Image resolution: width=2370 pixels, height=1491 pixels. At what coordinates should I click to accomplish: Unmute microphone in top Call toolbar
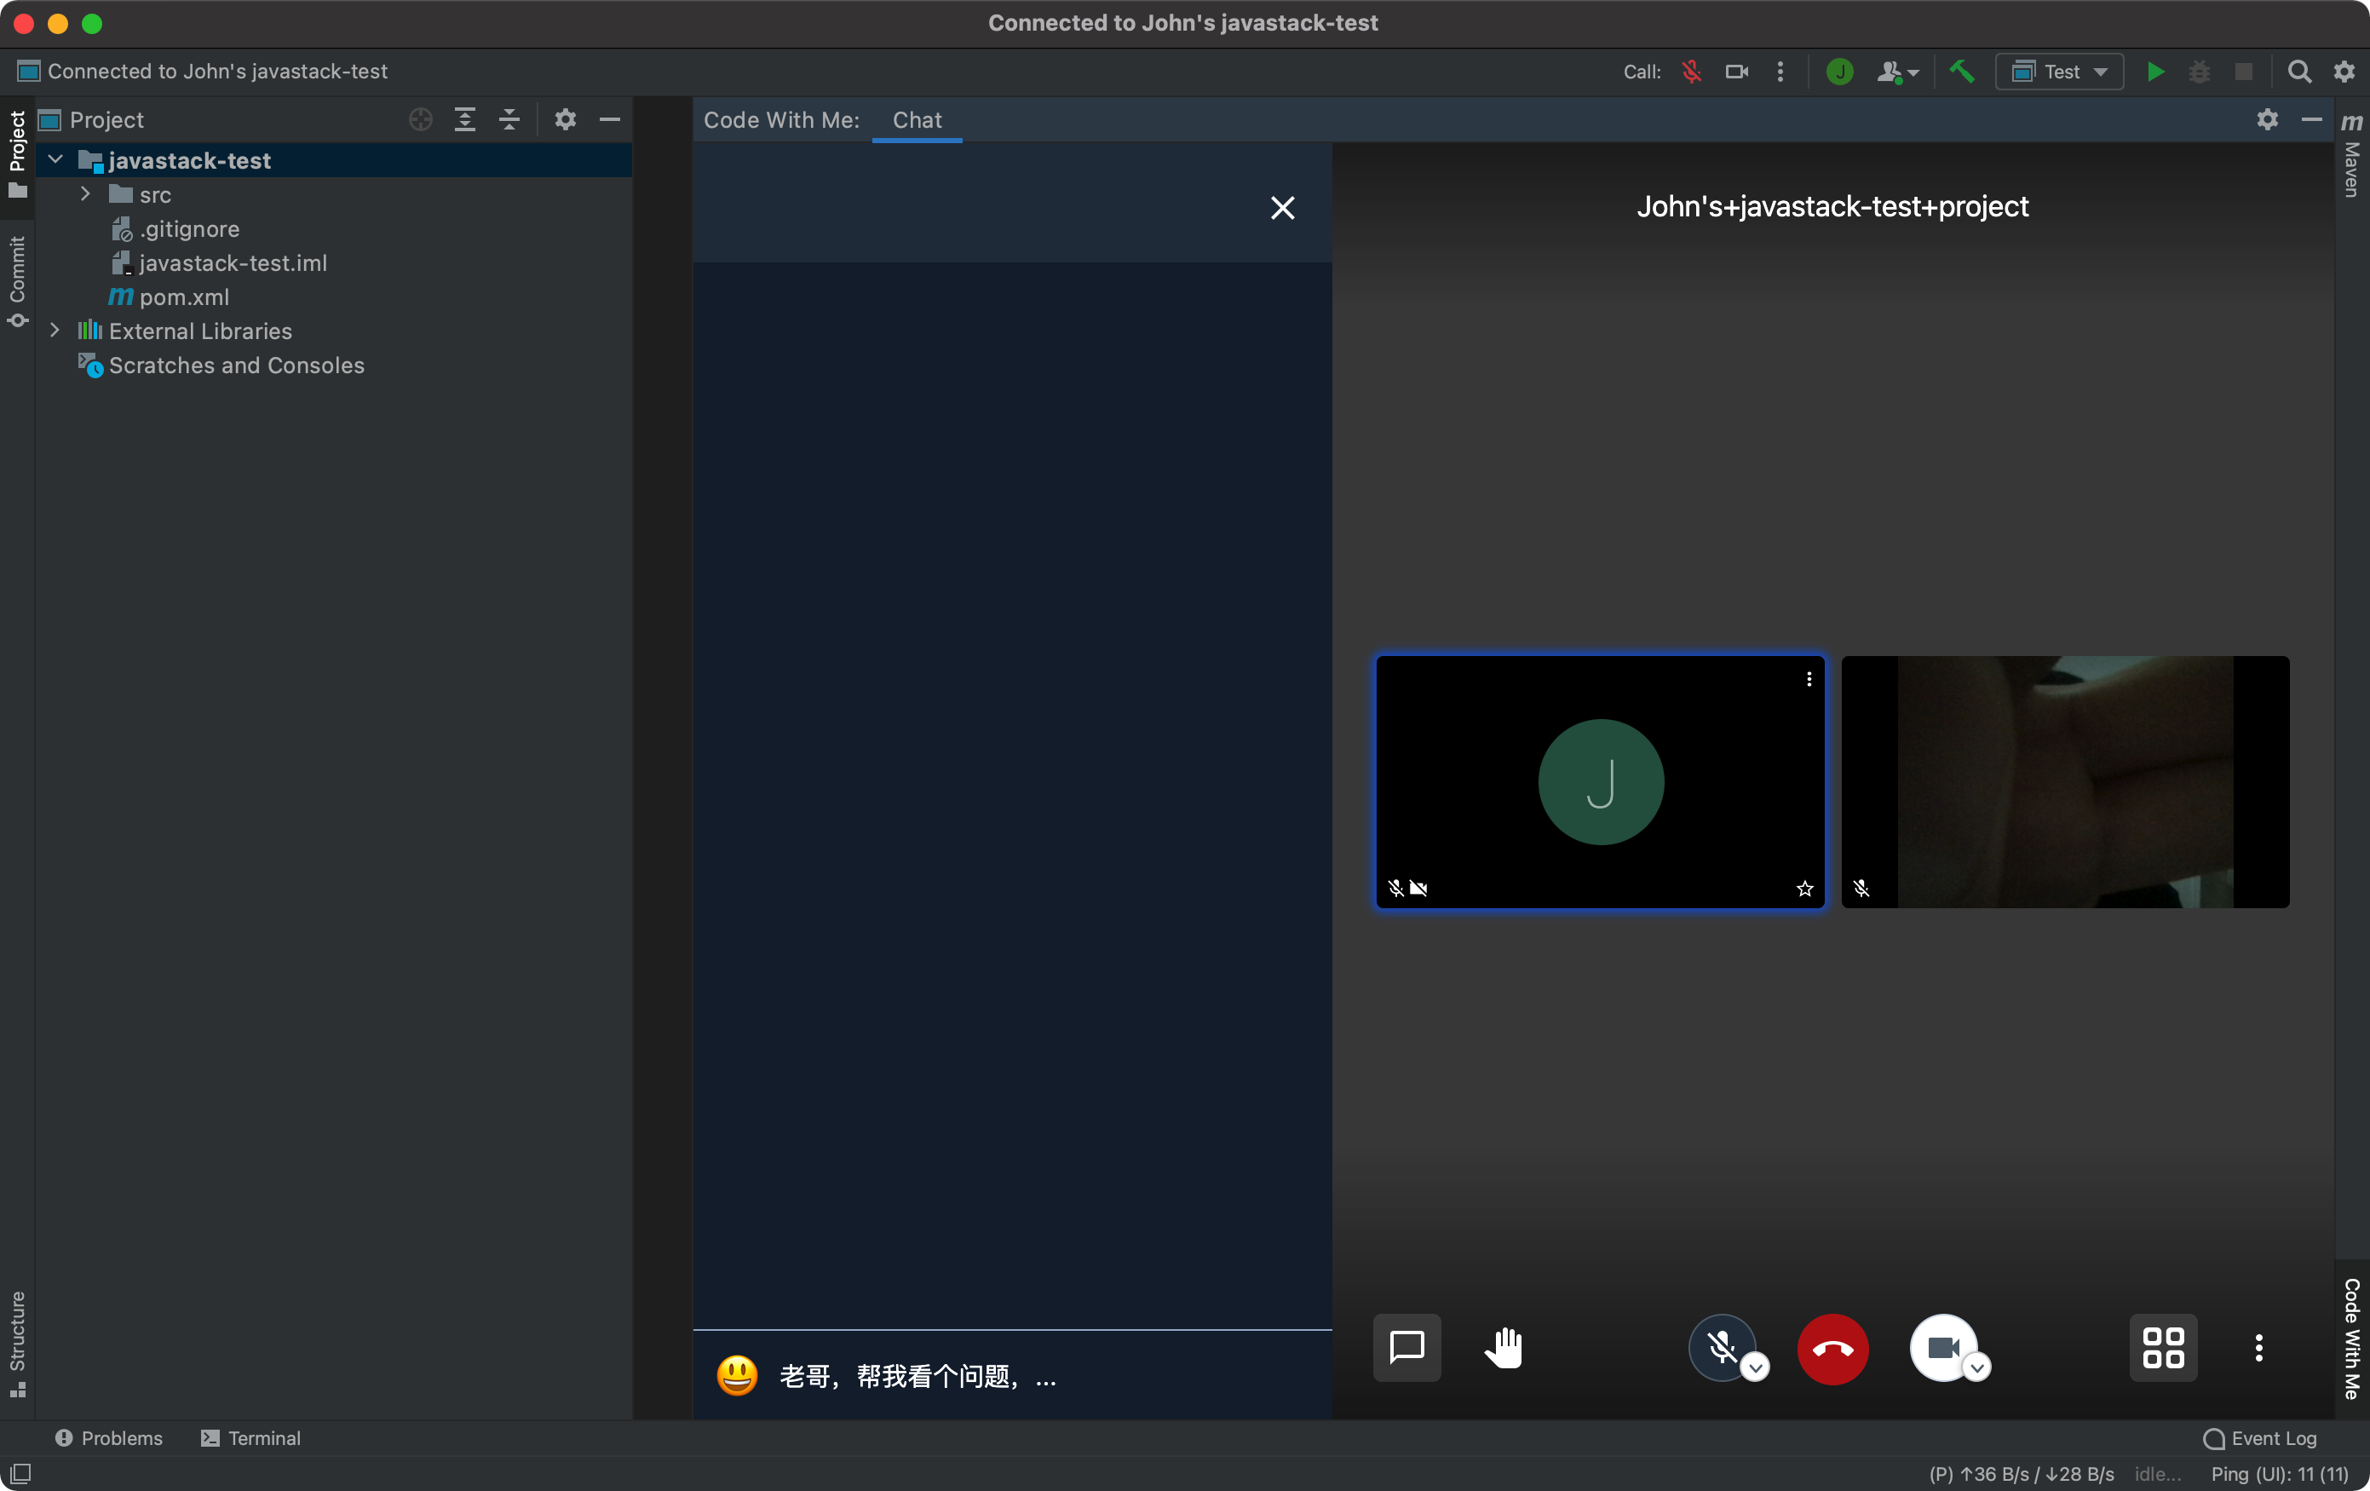pyautogui.click(x=1691, y=72)
